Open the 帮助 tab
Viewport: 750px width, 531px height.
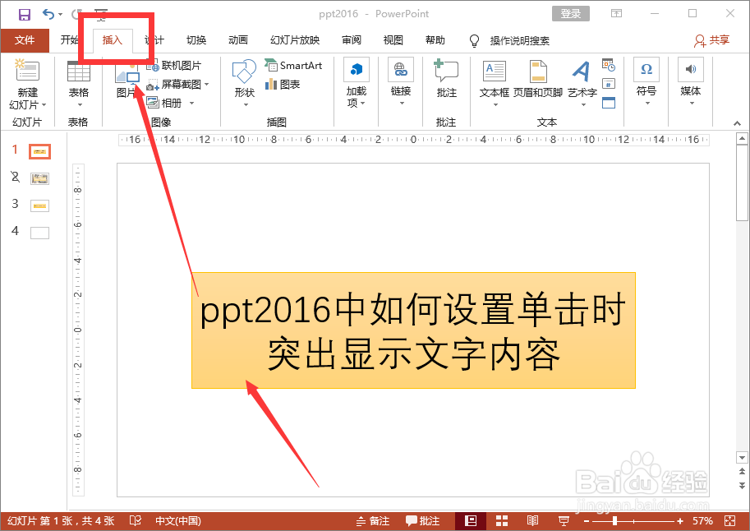tap(435, 40)
